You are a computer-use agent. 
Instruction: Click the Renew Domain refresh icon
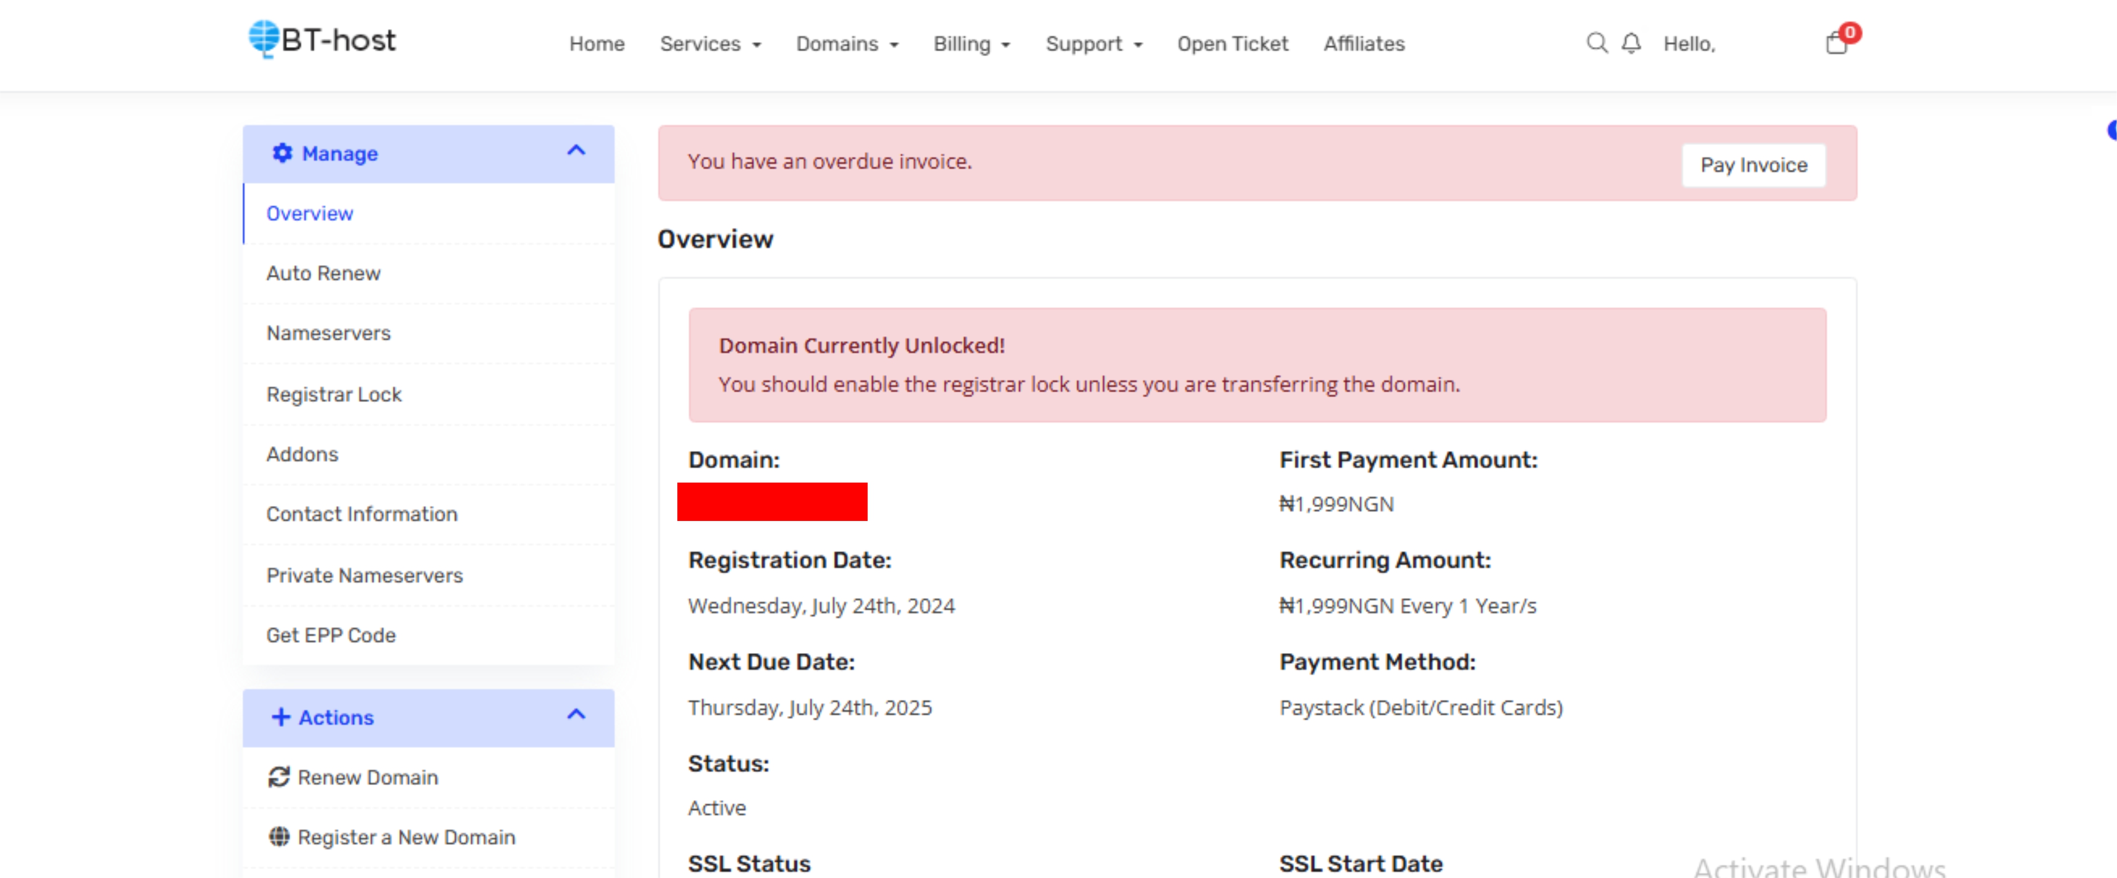(x=279, y=778)
